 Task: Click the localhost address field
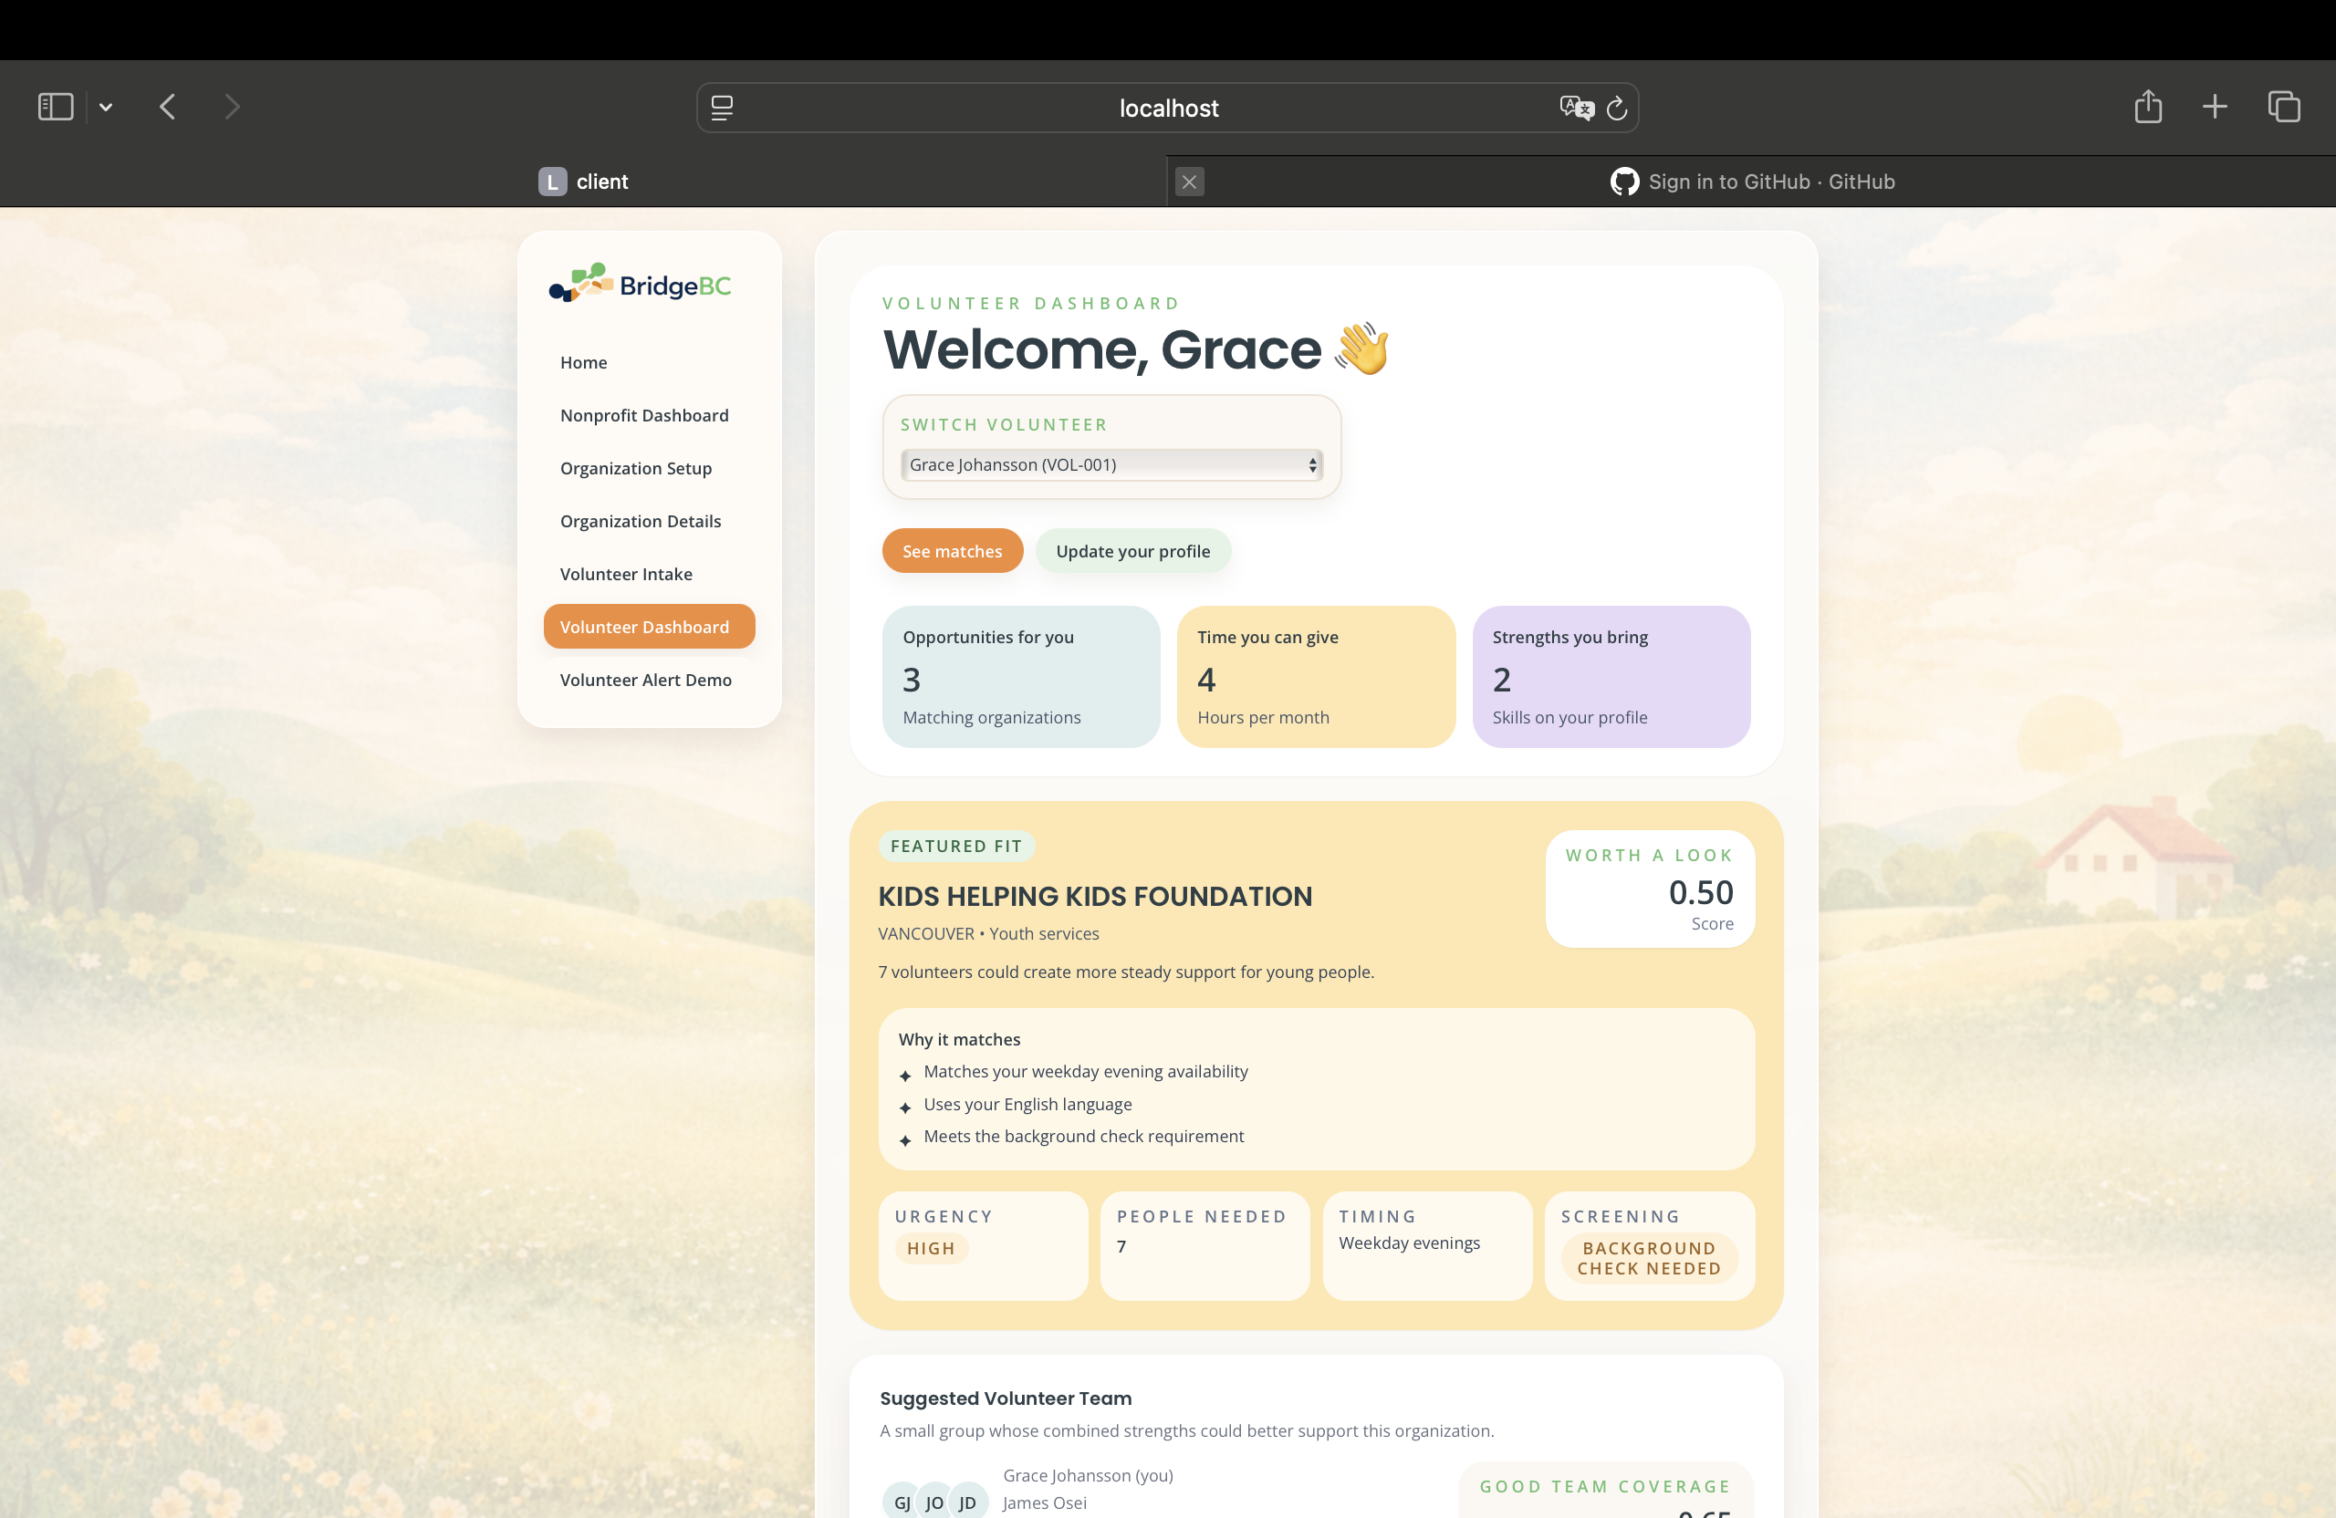pyautogui.click(x=1168, y=108)
